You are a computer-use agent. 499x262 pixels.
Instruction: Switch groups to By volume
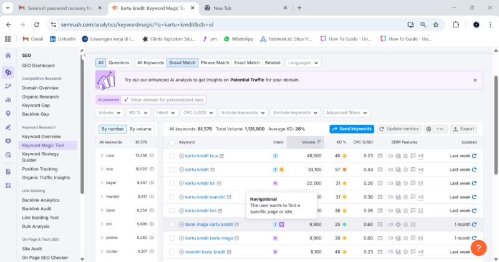click(x=140, y=129)
